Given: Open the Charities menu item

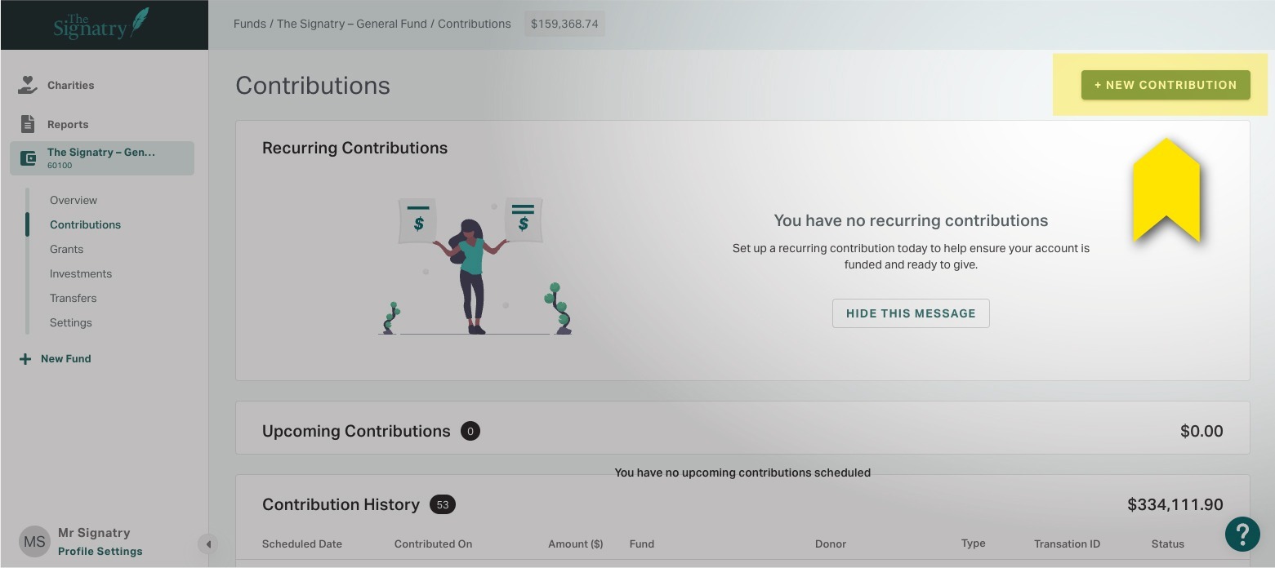Looking at the screenshot, I should (70, 85).
